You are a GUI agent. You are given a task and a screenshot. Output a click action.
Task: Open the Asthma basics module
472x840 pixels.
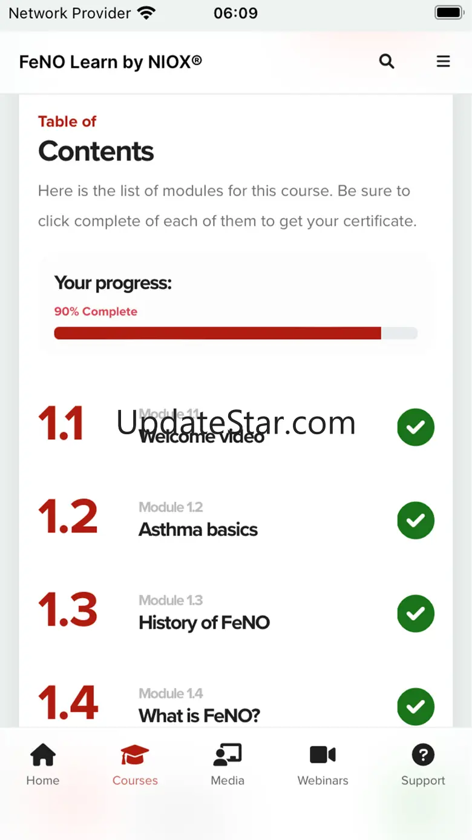tap(198, 529)
